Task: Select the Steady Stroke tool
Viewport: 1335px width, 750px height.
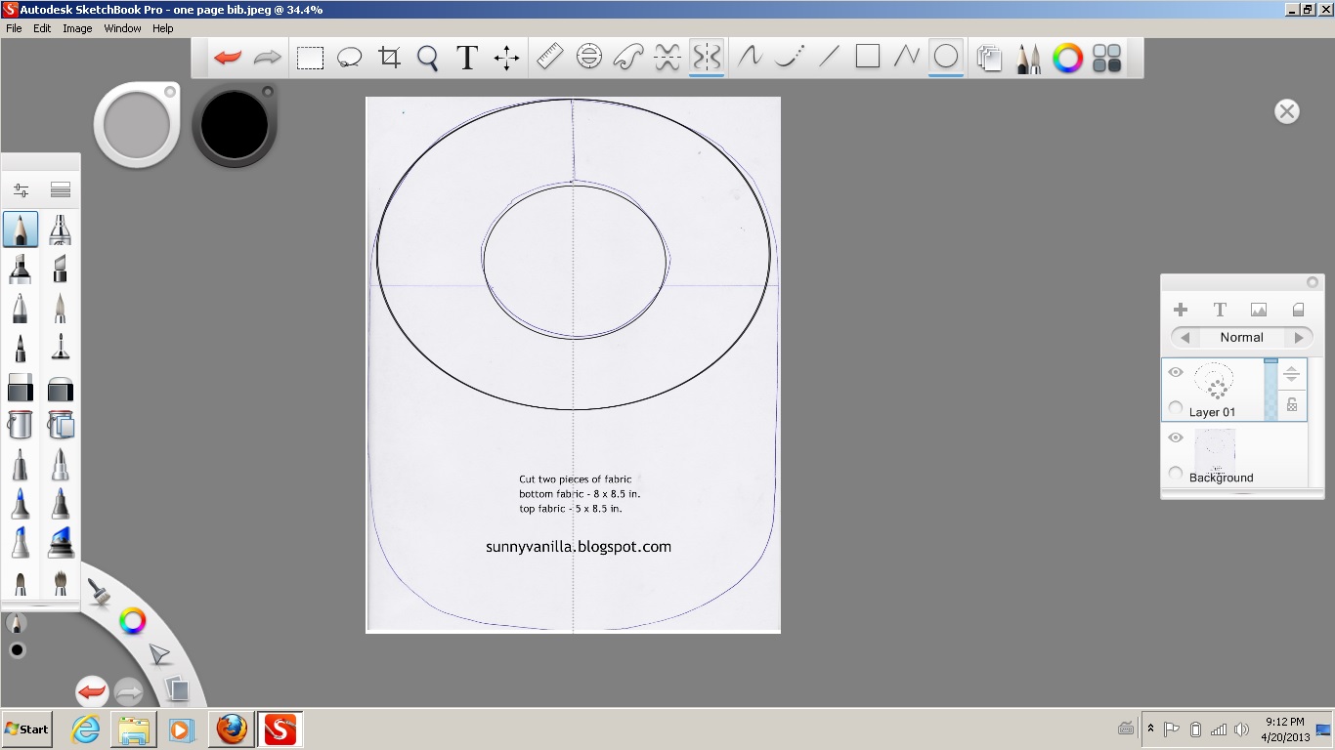Action: pos(750,57)
